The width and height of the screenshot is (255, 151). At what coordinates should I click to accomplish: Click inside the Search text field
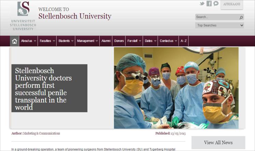pyautogui.click(x=217, y=17)
